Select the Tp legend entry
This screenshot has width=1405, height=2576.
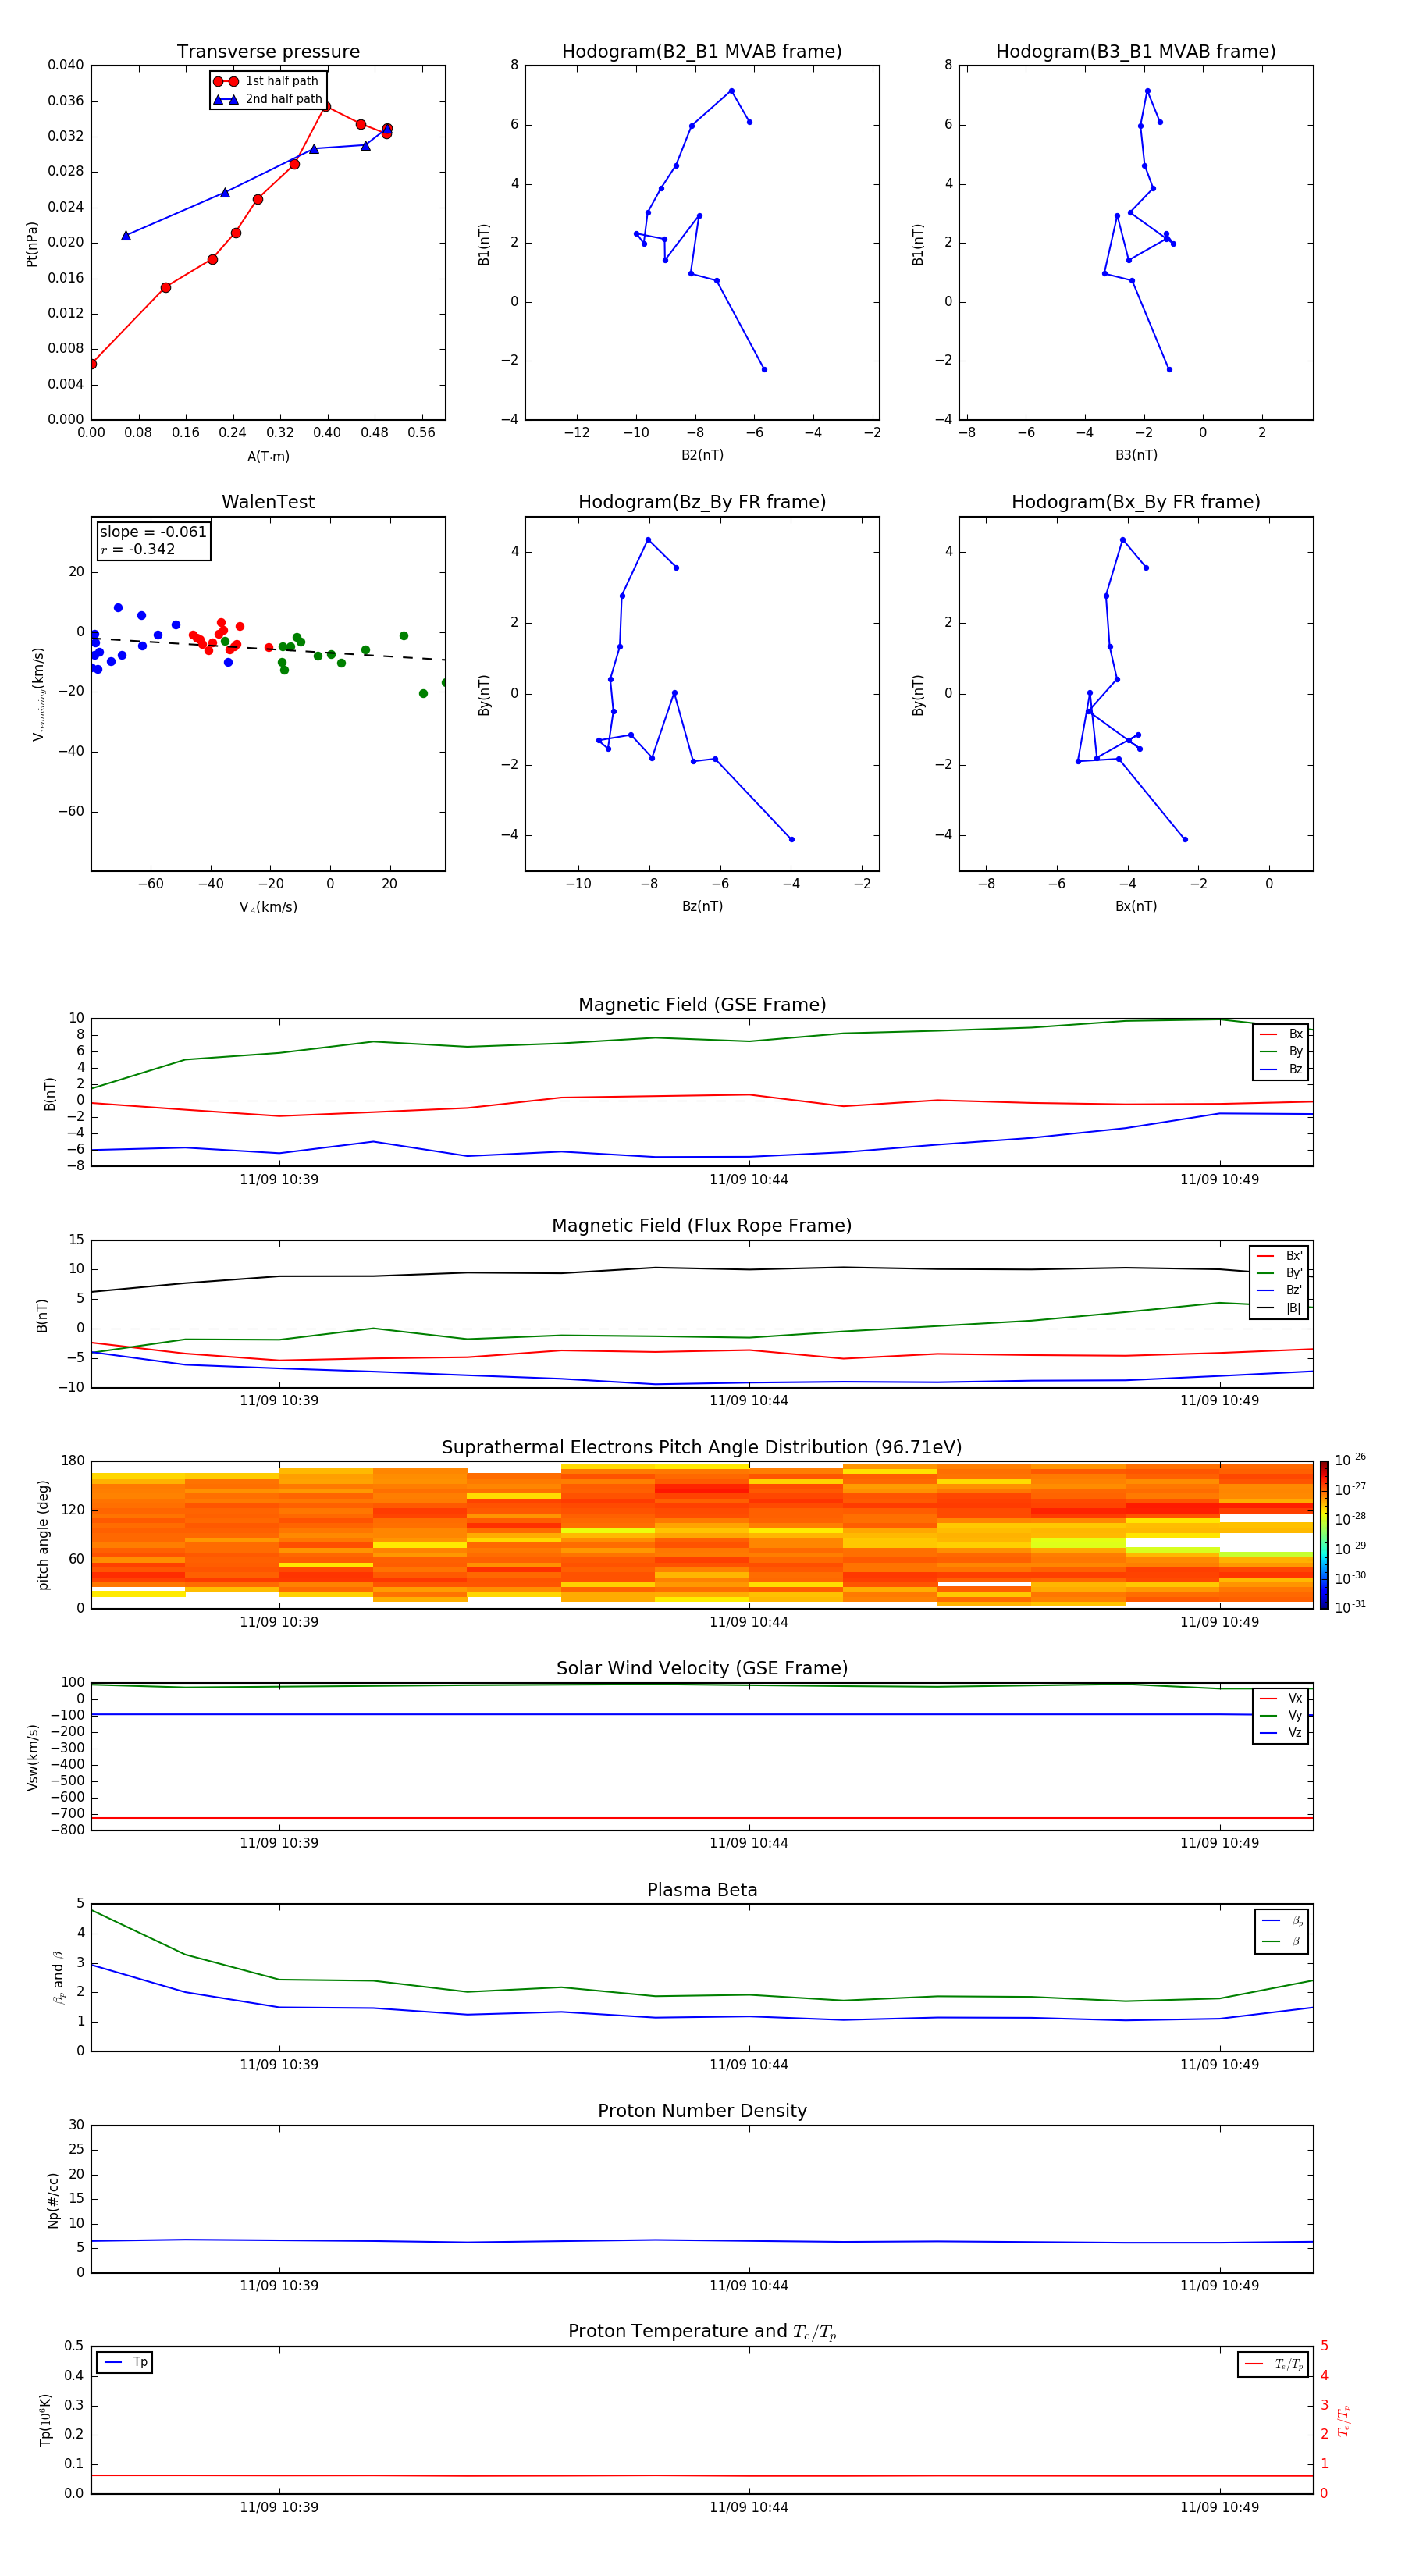(x=125, y=2362)
